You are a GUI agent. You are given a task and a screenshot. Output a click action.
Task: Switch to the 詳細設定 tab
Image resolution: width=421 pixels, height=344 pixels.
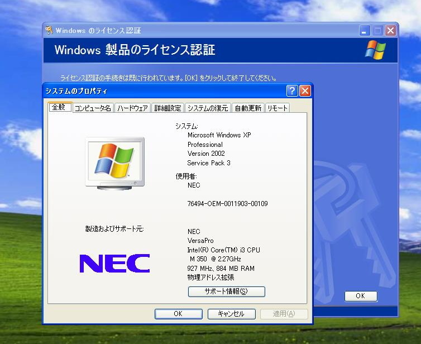pos(168,108)
